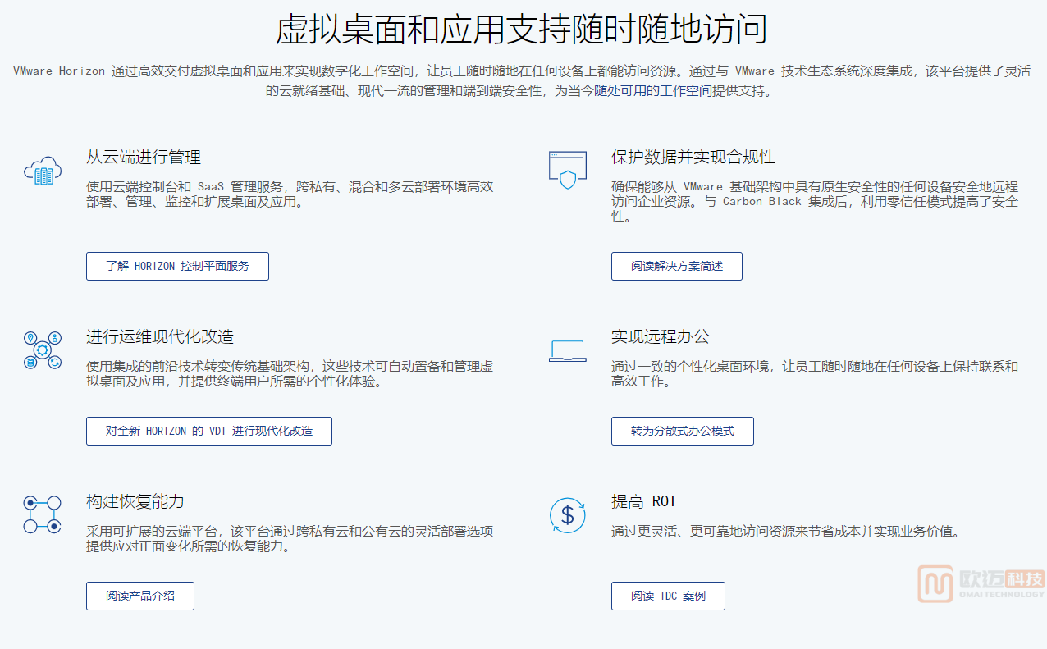Open 了解 HORIZON 控制平面服务 button
Viewport: 1047px width, 649px height.
point(177,266)
